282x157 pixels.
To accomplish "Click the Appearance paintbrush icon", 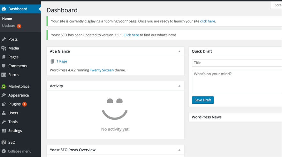I will (4, 95).
